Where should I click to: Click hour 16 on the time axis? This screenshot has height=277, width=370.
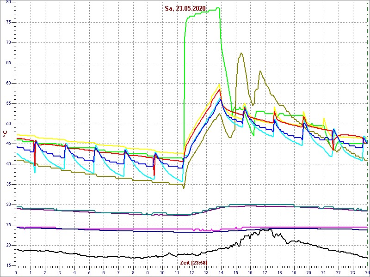pos(250,272)
